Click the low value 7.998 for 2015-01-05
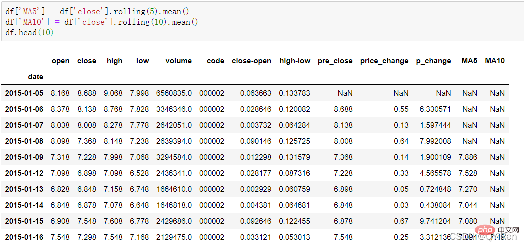 pos(140,93)
